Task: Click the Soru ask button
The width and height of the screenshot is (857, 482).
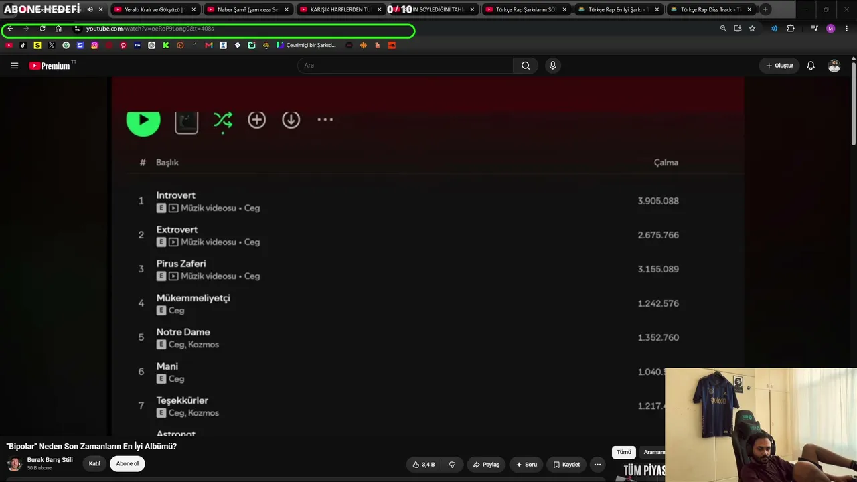Action: coord(526,465)
